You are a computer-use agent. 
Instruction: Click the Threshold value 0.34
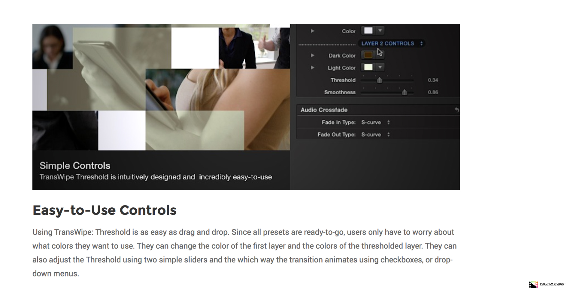click(x=433, y=80)
